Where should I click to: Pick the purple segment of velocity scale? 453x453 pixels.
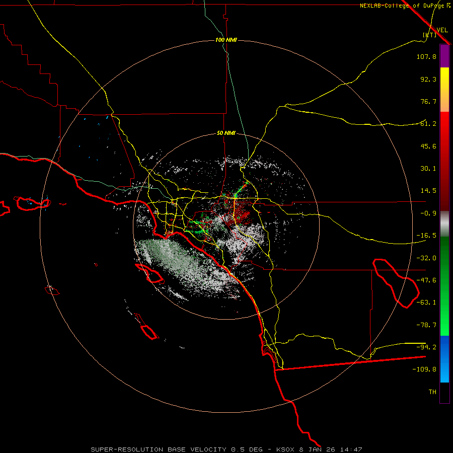pyautogui.click(x=444, y=56)
